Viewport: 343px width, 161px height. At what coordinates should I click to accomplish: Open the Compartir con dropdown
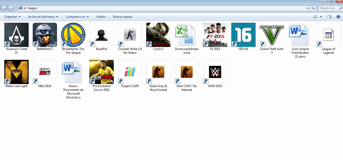pyautogui.click(x=77, y=17)
